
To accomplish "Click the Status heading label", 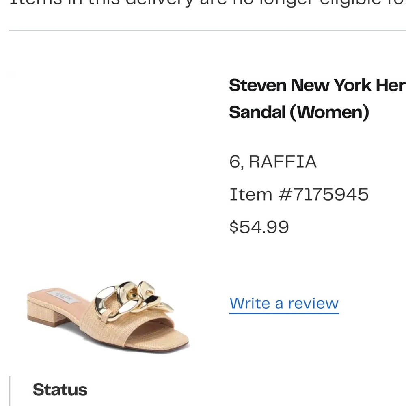I will [60, 390].
